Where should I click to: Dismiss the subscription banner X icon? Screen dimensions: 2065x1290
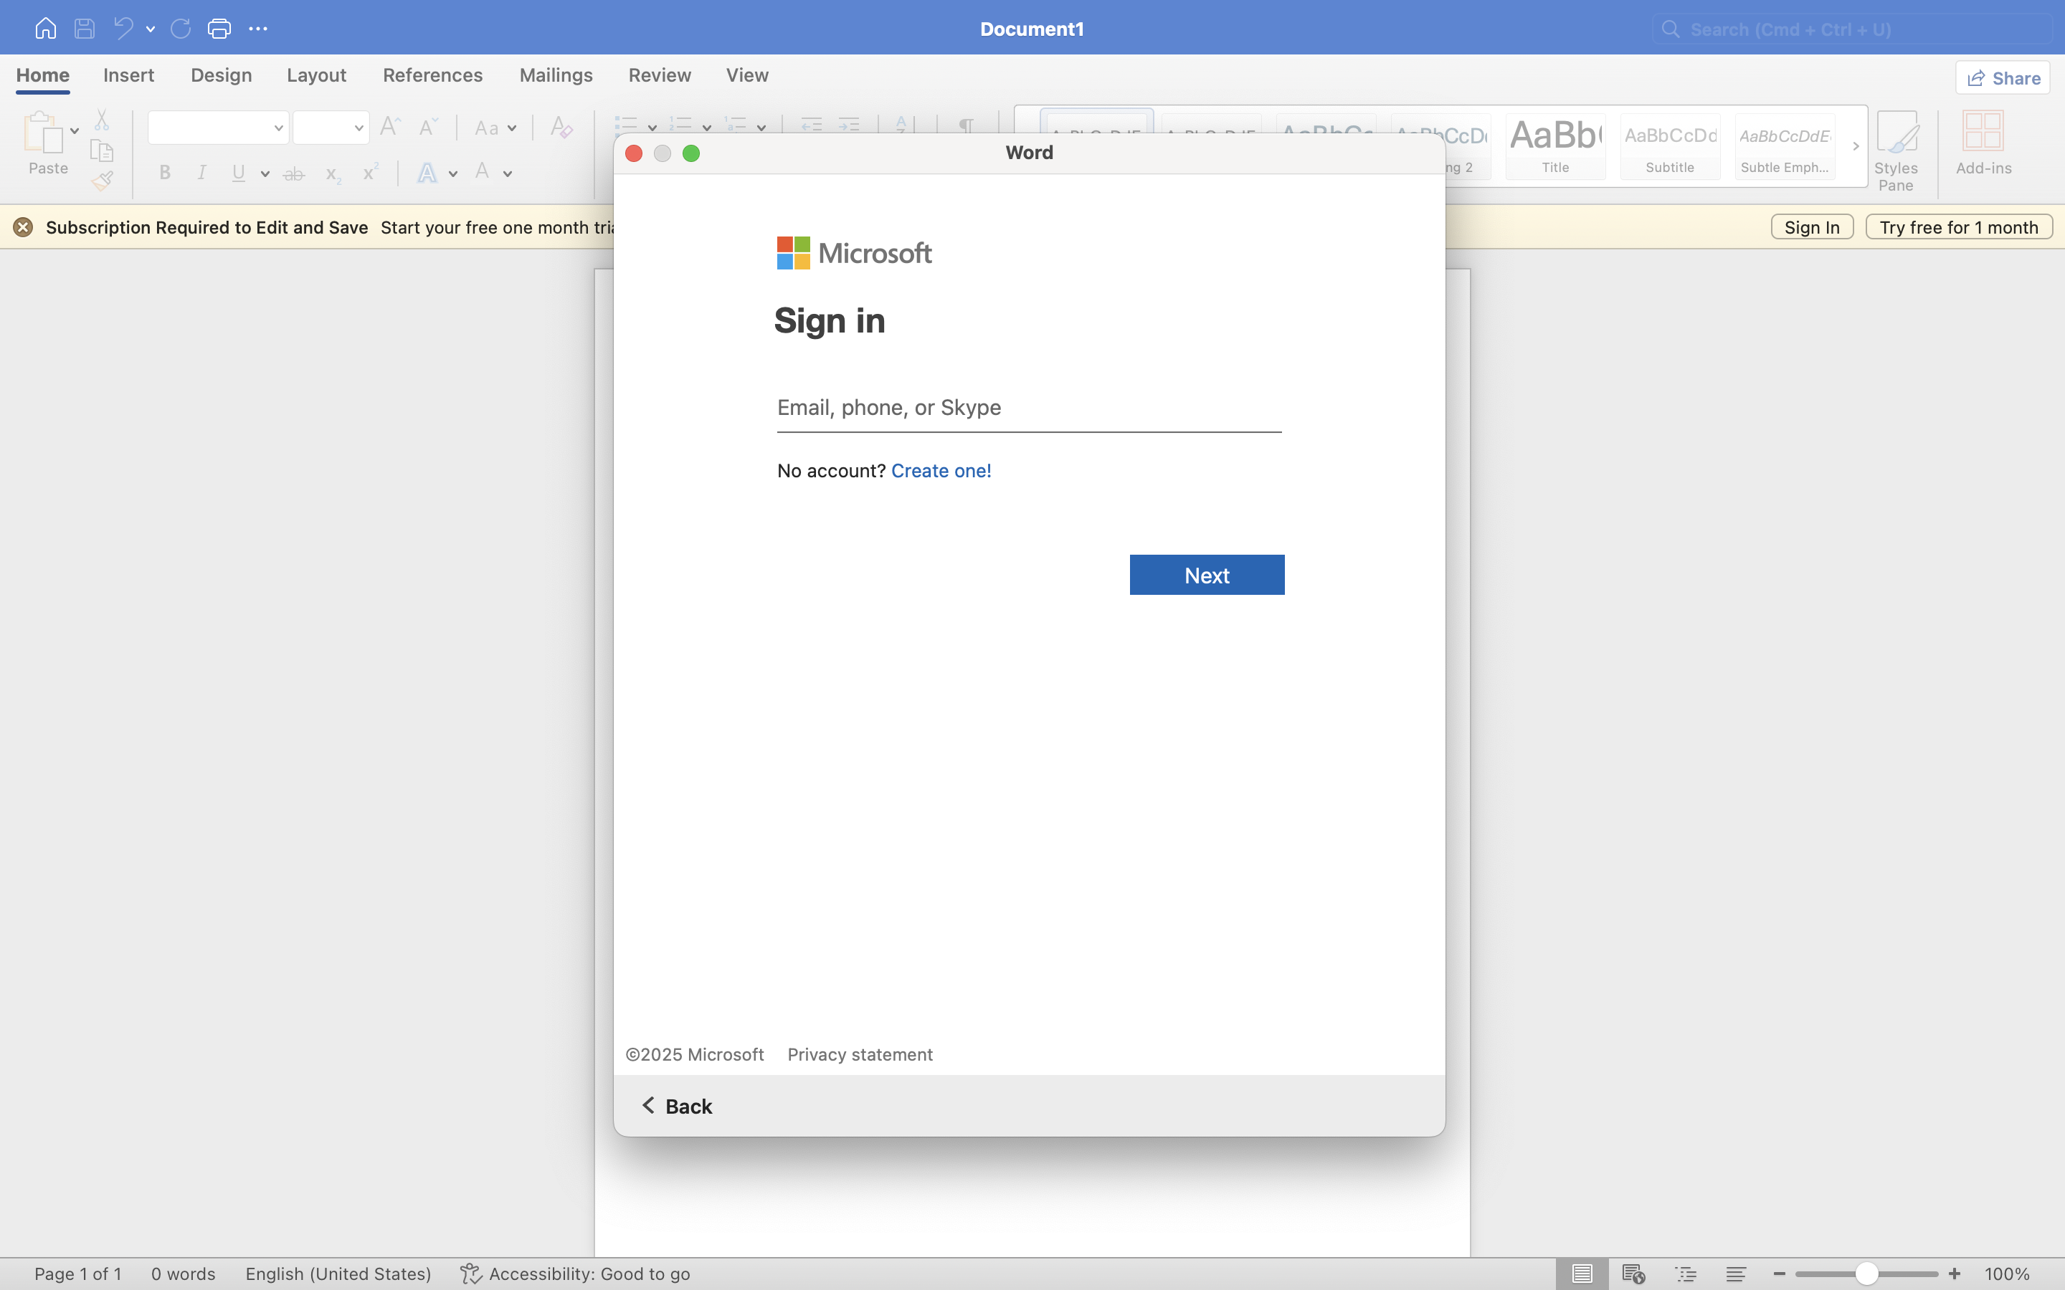point(23,227)
